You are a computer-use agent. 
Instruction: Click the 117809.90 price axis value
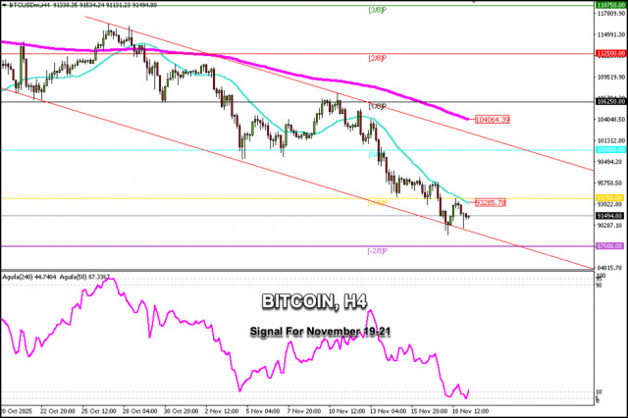click(610, 14)
